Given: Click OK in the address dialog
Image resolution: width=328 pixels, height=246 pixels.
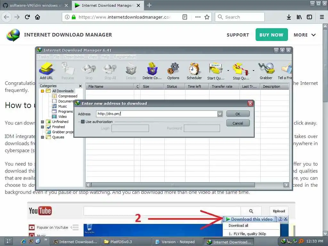Looking at the screenshot, I should [238, 114].
